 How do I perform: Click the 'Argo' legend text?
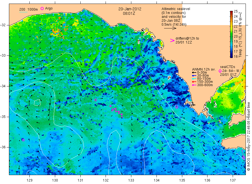coord(49,8)
